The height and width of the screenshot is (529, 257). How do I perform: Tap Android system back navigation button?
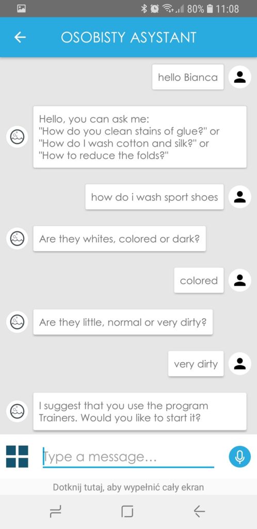[199, 512]
